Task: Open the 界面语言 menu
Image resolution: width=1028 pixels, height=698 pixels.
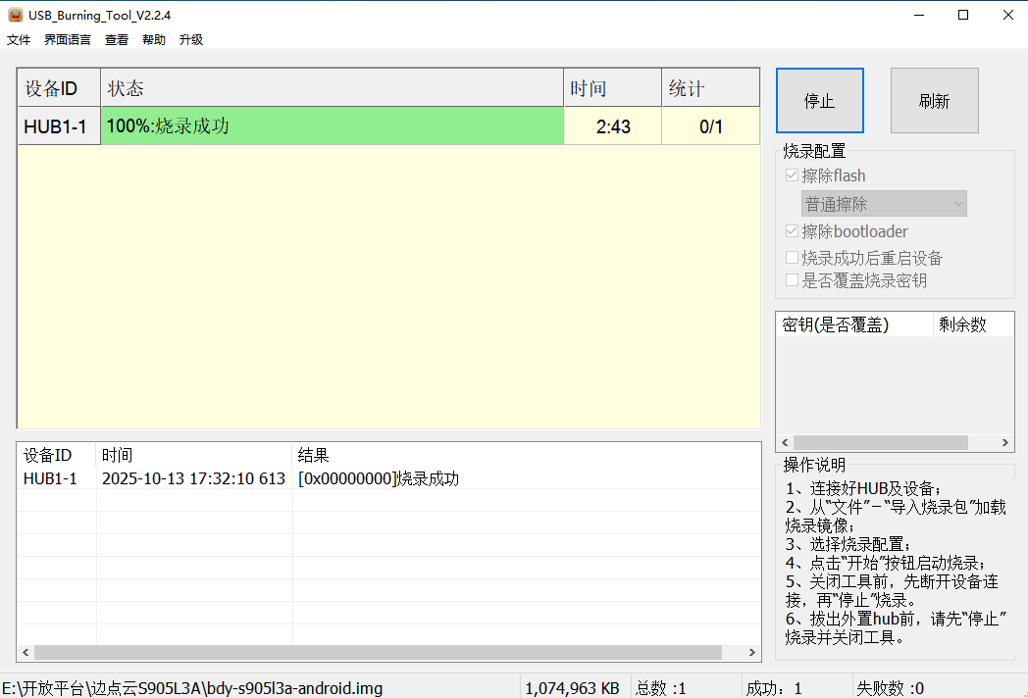Action: pos(66,39)
